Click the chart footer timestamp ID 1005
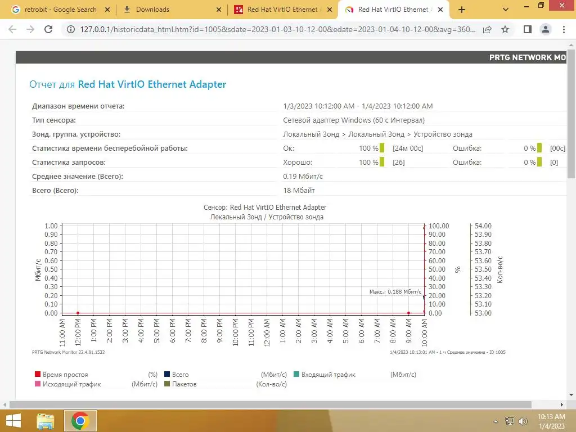576x432 pixels. (447, 352)
